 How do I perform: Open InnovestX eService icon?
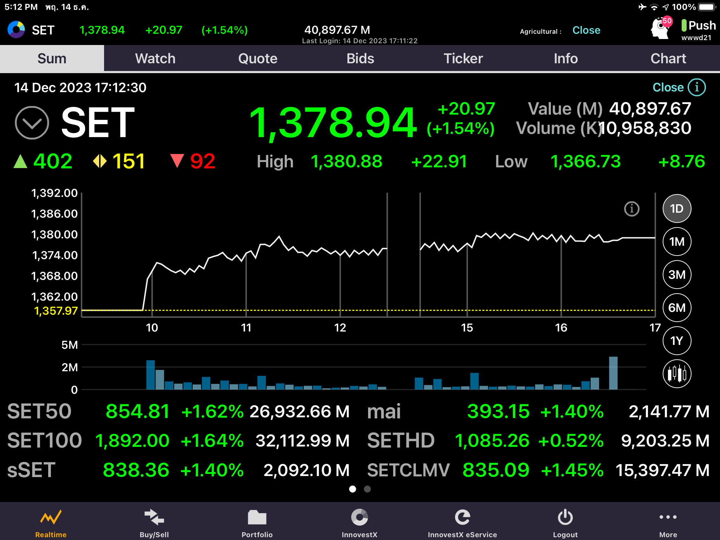click(462, 517)
